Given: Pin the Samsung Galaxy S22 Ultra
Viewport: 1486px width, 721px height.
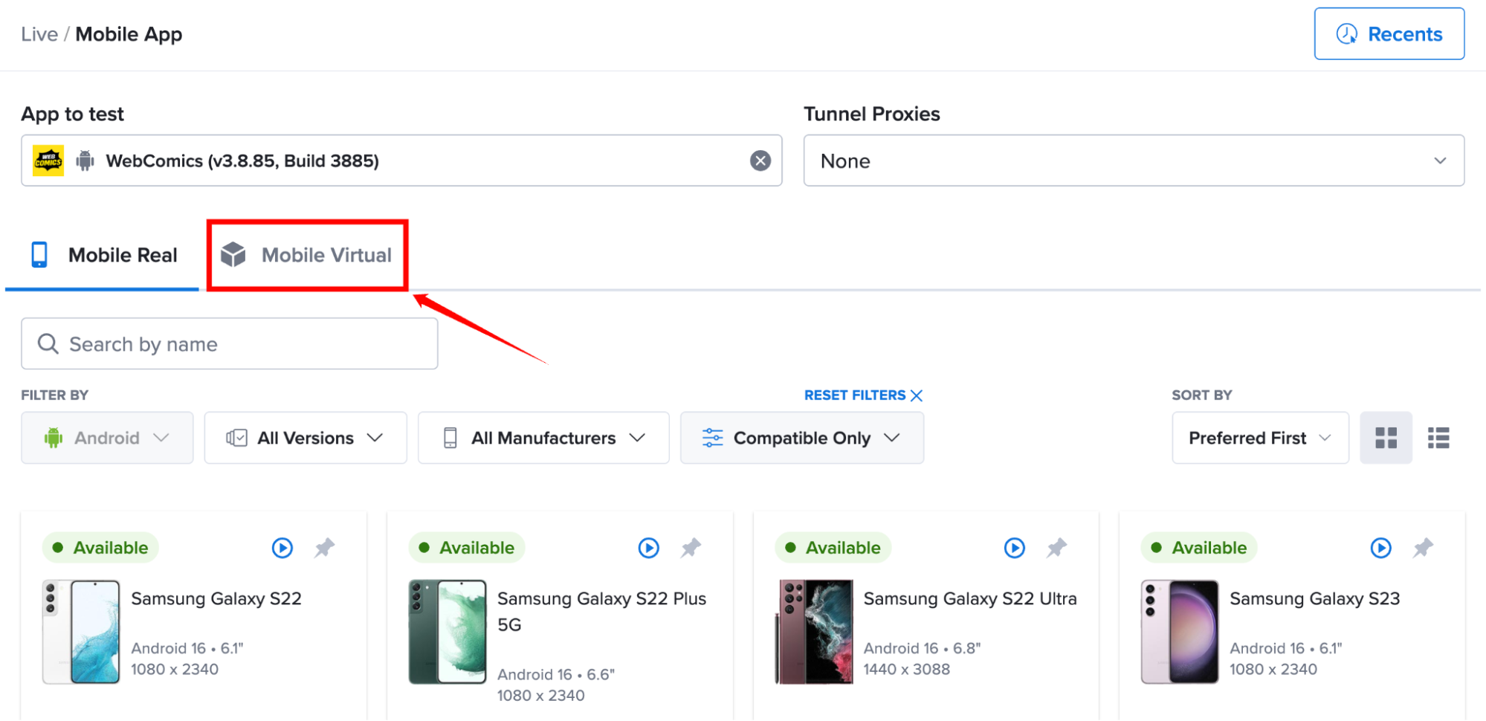Looking at the screenshot, I should point(1056,548).
